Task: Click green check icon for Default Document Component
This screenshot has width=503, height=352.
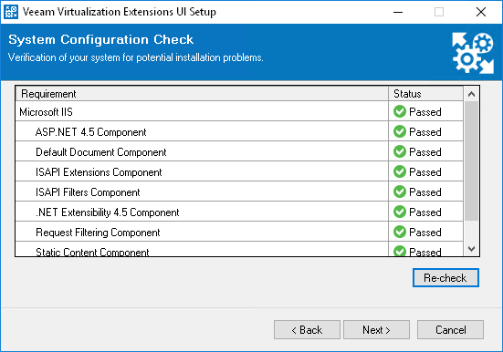Action: click(x=400, y=151)
